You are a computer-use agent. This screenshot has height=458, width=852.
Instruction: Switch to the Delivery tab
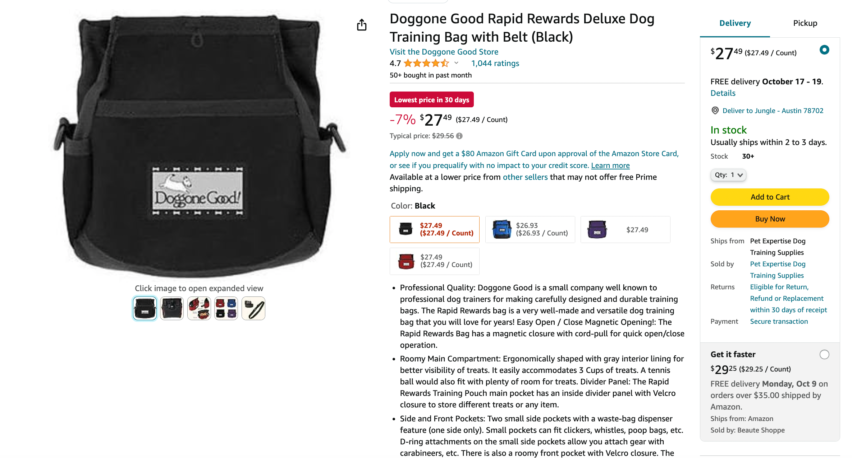click(735, 23)
